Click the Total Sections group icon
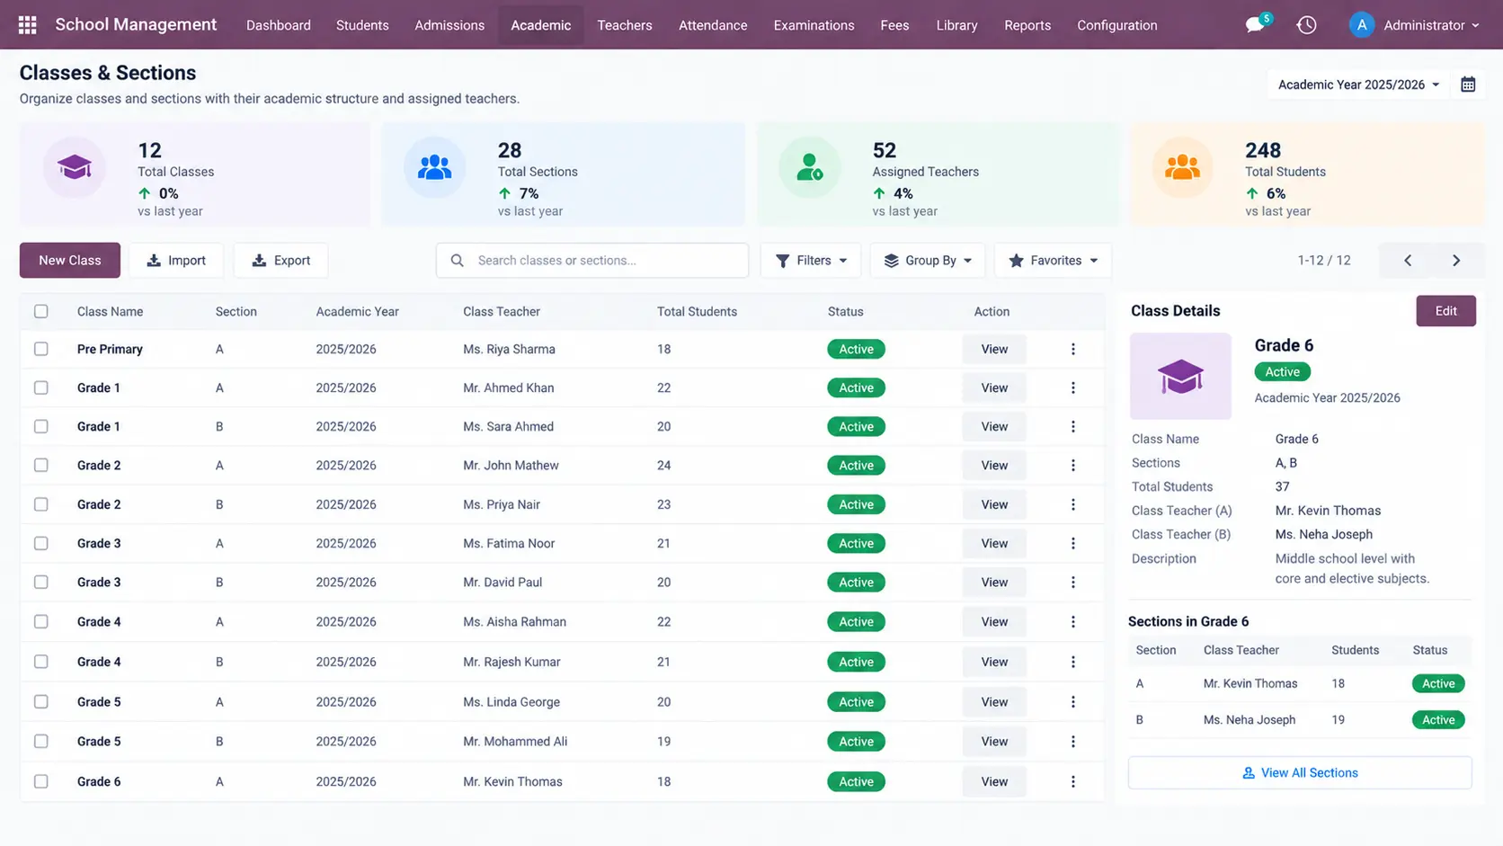This screenshot has height=846, width=1503. [434, 167]
